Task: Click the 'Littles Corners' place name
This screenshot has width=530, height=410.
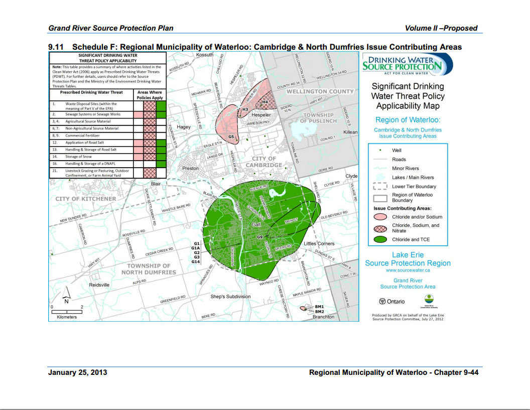Action: [x=319, y=243]
